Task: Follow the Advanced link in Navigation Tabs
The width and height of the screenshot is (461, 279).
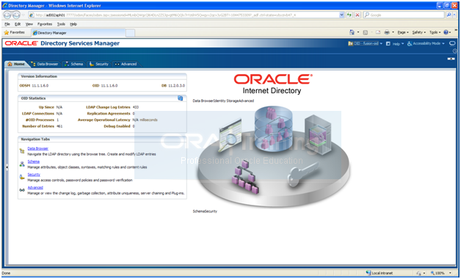Action: pyautogui.click(x=35, y=187)
